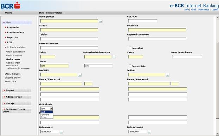
Task: Open the Data intocmirii calendar picker
Action: tap(149, 132)
